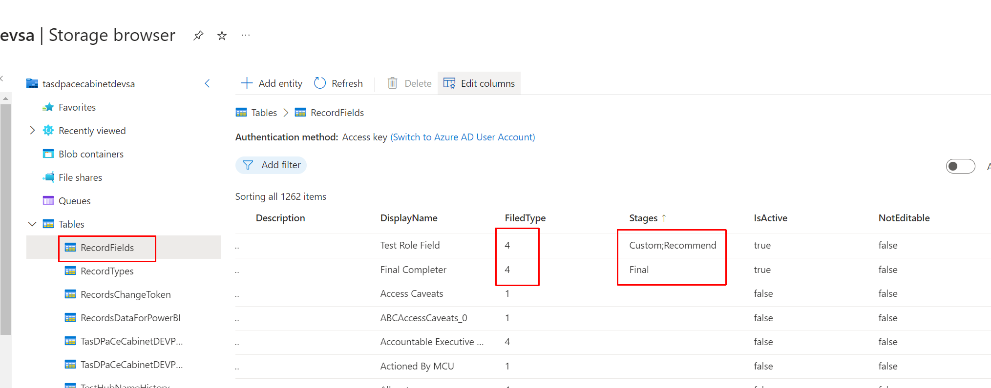991x388 pixels.
Task: Mark Storage browser as favorite star
Action: pyautogui.click(x=222, y=36)
